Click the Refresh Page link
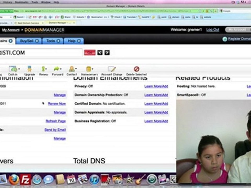This screenshot has height=188, width=251. point(55,121)
